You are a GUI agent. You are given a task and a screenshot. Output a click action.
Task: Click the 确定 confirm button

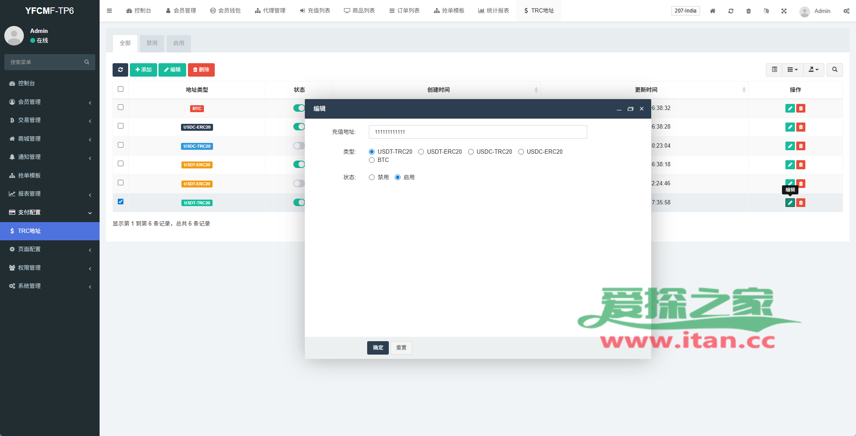pyautogui.click(x=378, y=348)
